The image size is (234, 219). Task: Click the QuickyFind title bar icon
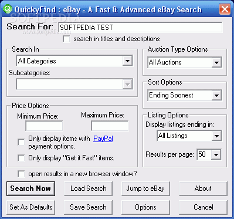pyautogui.click(x=8, y=9)
